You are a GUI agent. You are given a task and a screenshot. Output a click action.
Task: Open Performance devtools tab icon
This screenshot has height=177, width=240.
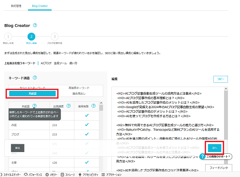point(26,174)
